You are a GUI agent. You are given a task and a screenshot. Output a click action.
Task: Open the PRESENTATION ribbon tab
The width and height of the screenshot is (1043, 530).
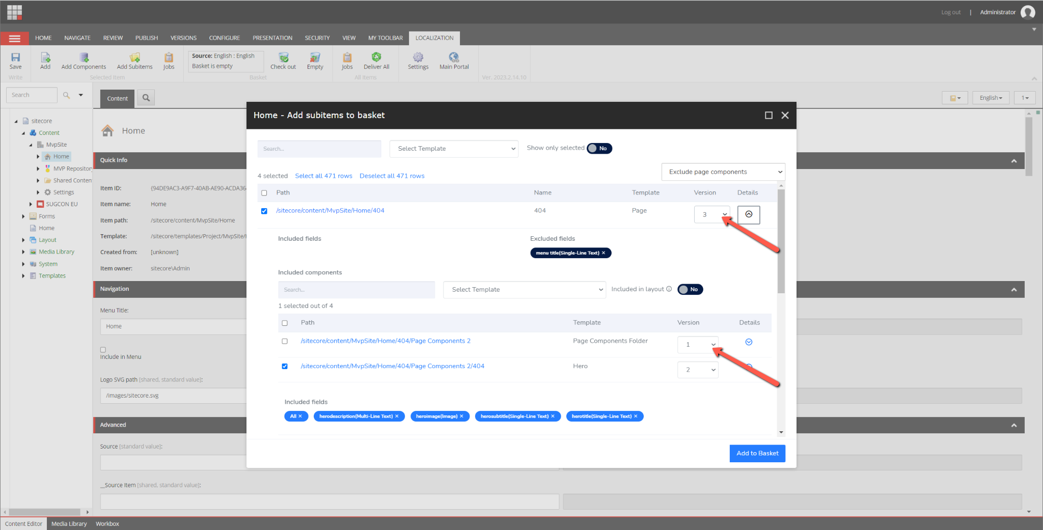click(x=272, y=38)
